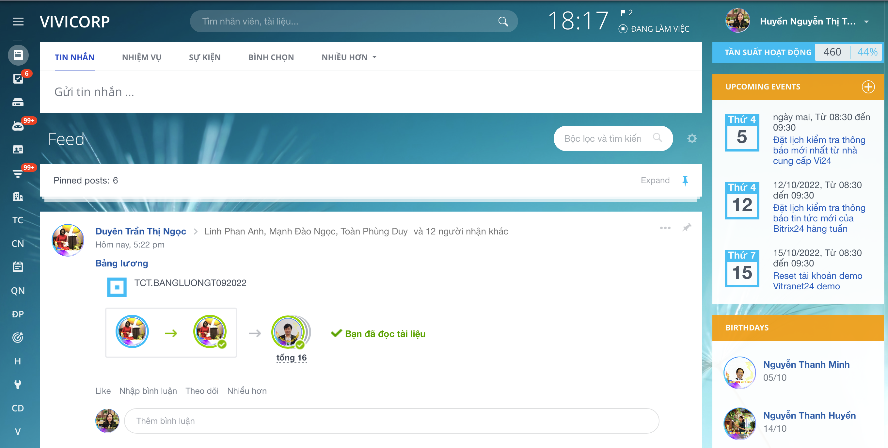The image size is (888, 448).
Task: Open the hamburger menu icon
Action: 18,22
